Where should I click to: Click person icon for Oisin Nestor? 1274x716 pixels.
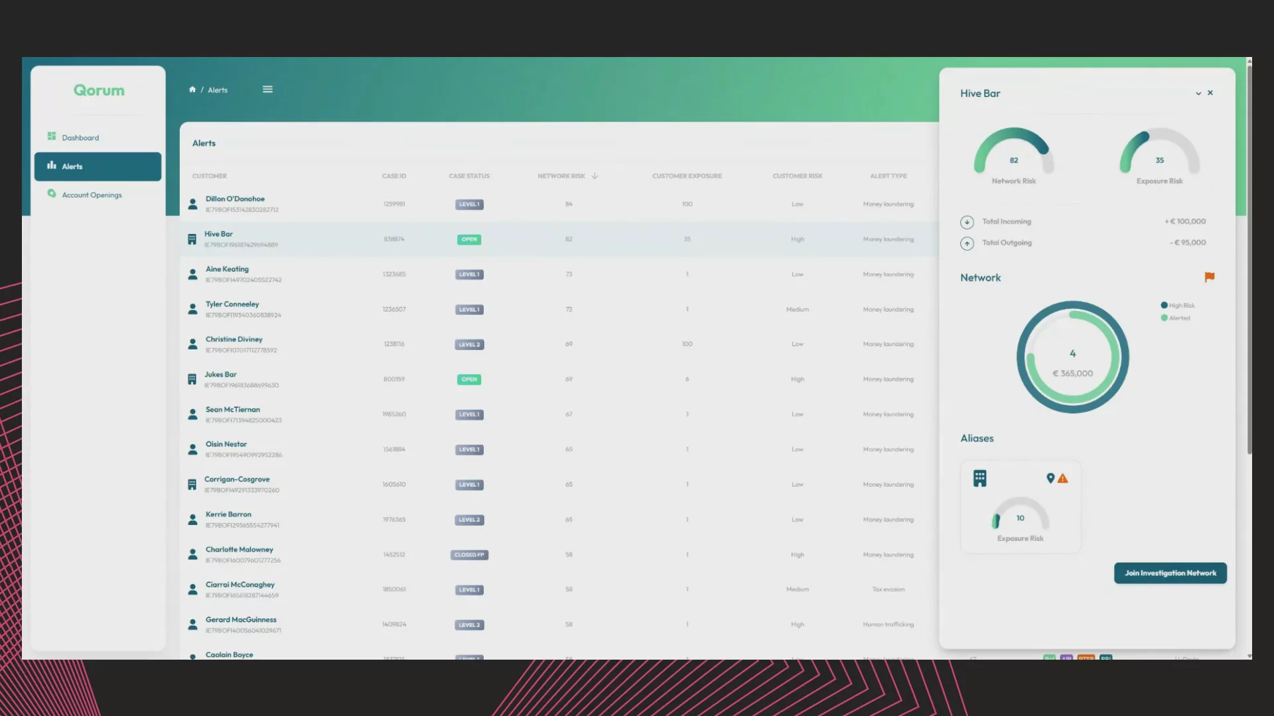pyautogui.click(x=192, y=449)
